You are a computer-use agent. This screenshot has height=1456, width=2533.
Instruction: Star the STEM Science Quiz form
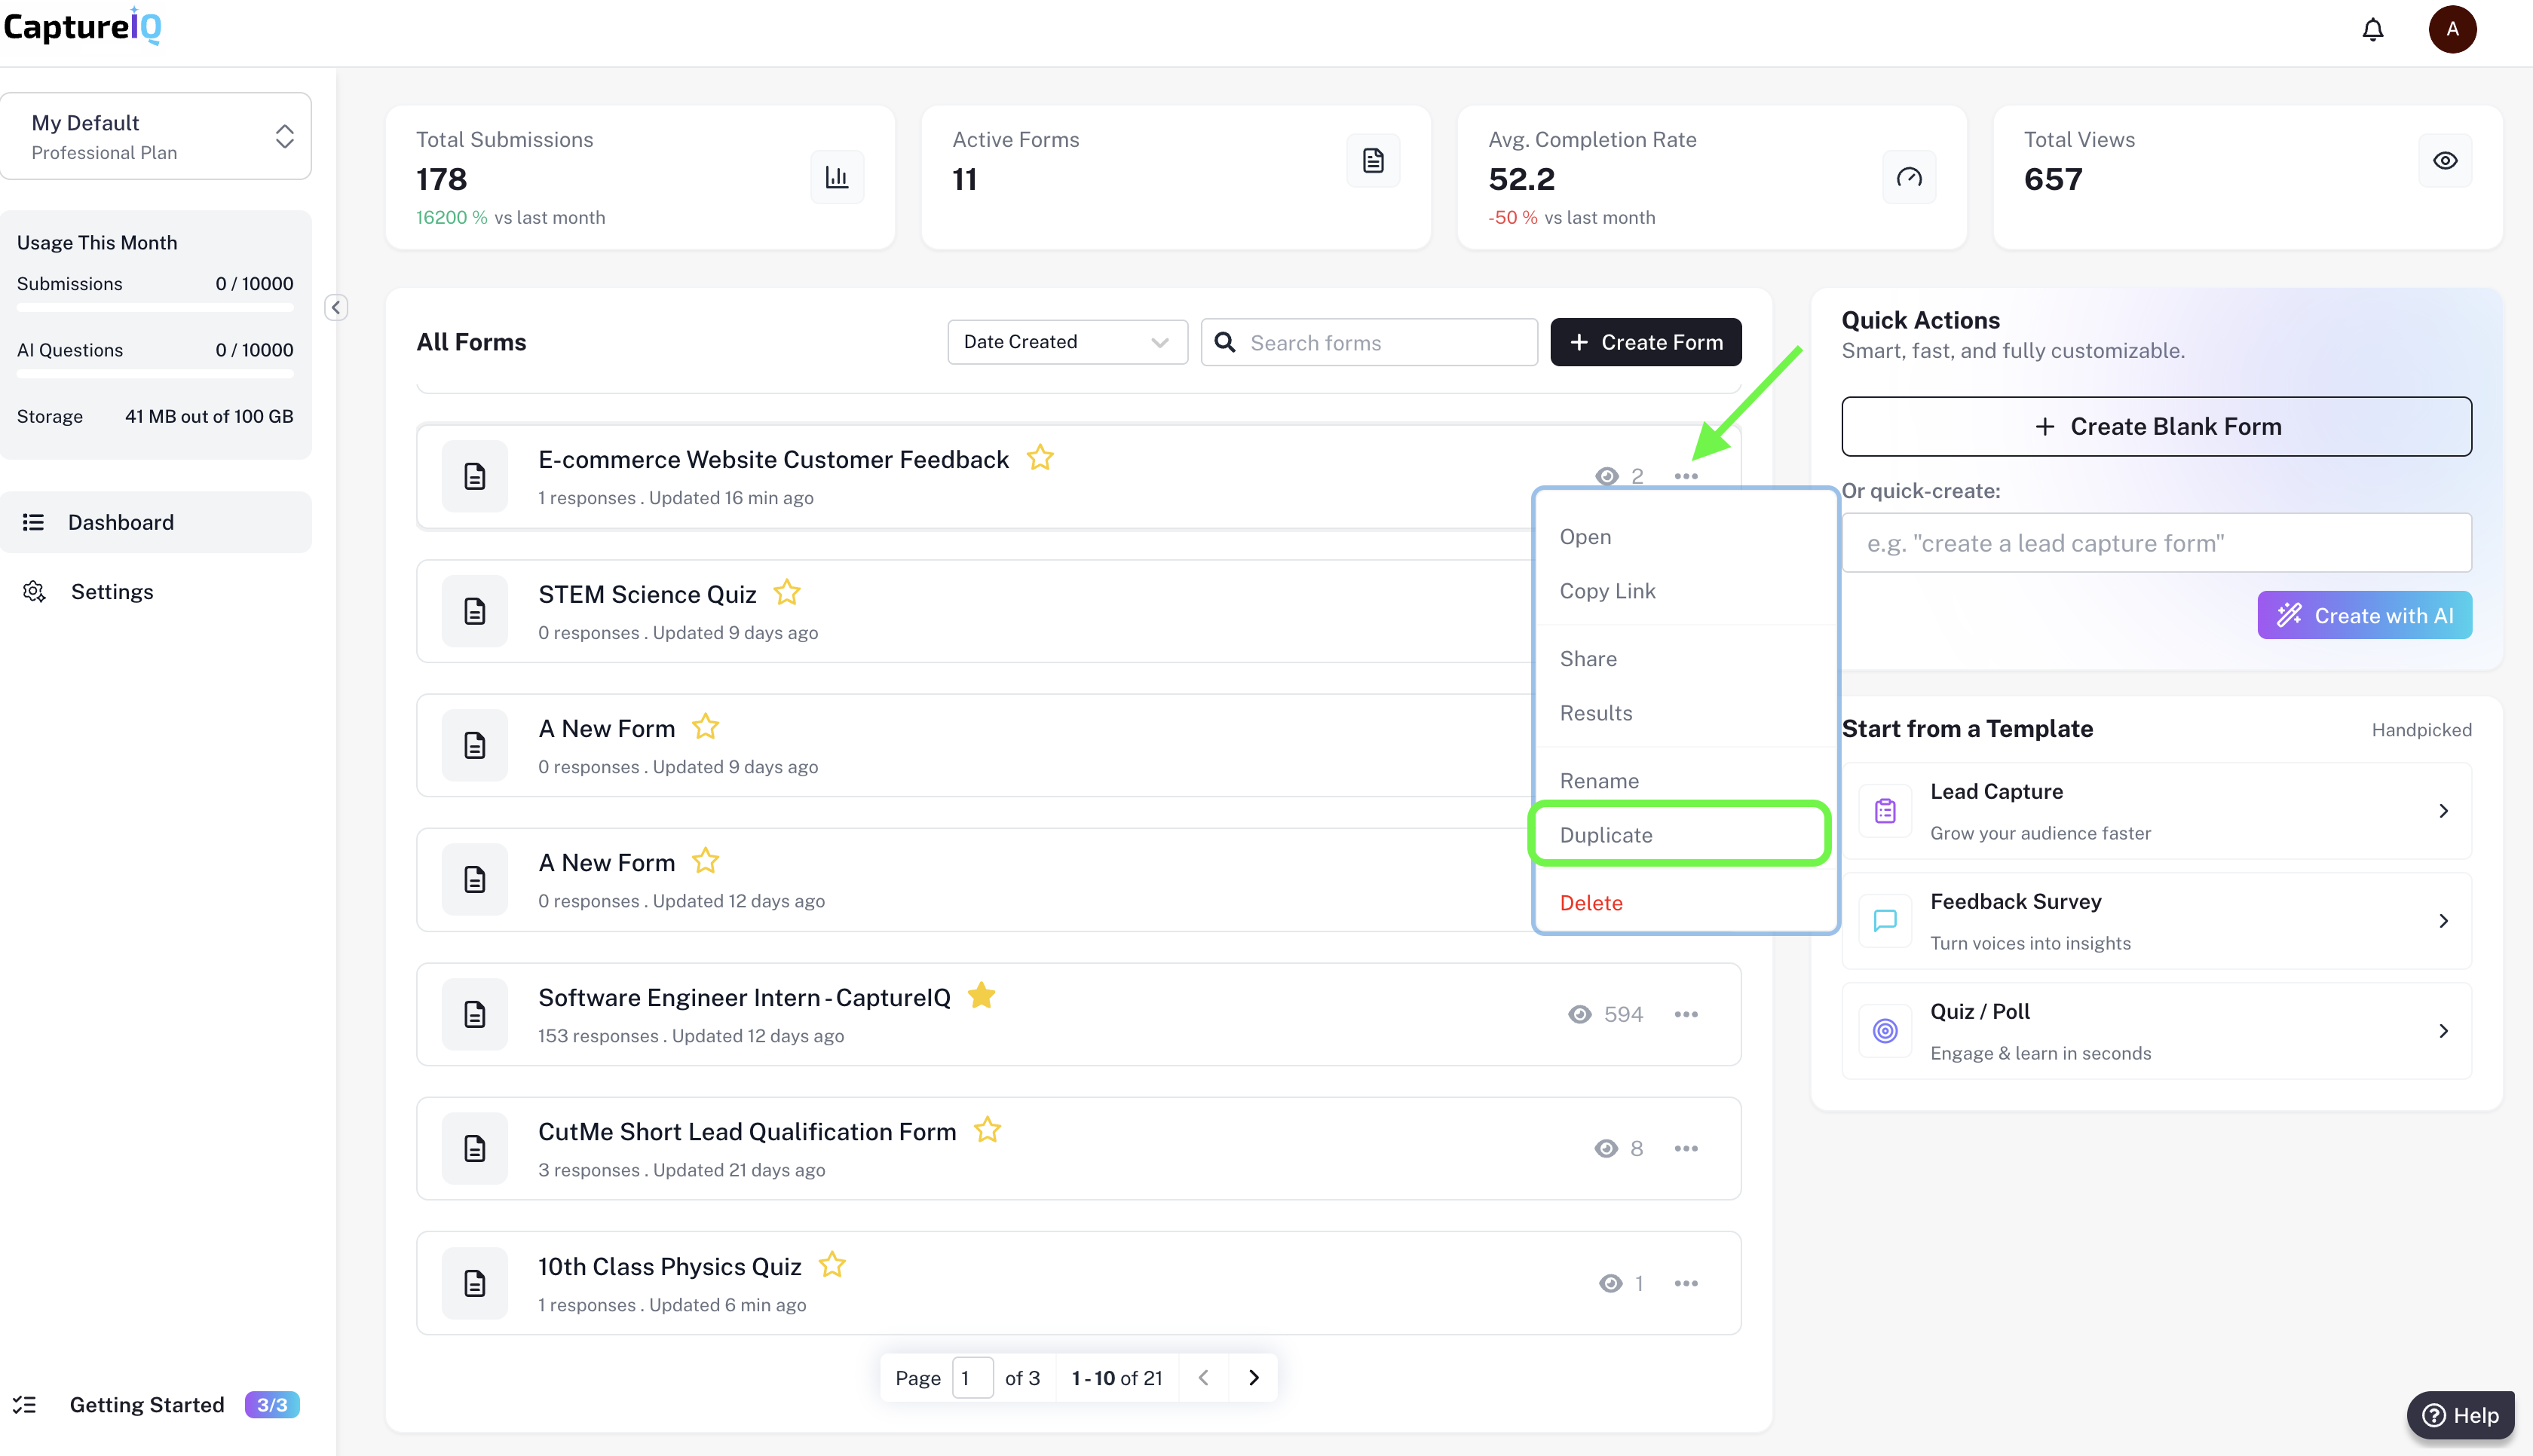click(x=787, y=592)
